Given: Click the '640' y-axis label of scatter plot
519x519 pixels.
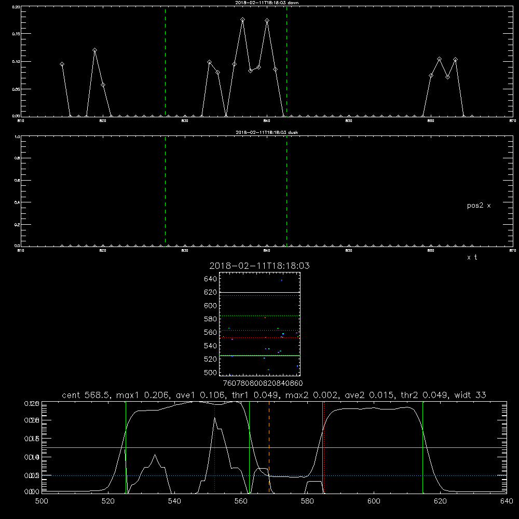Looking at the screenshot, I should click(211, 279).
